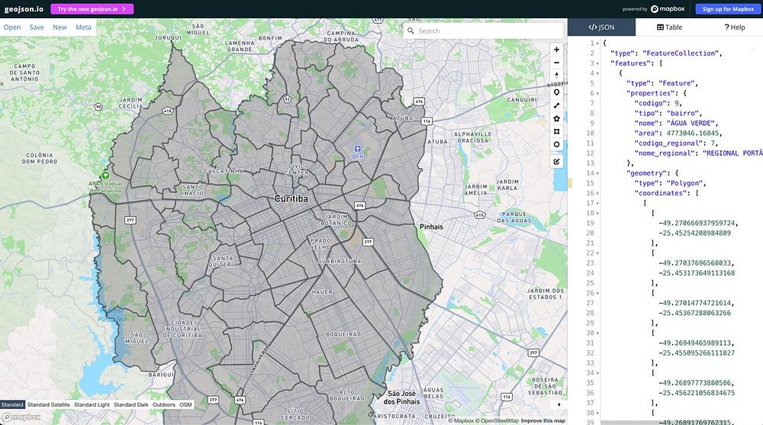Collapse the features array at line 3

coord(597,63)
